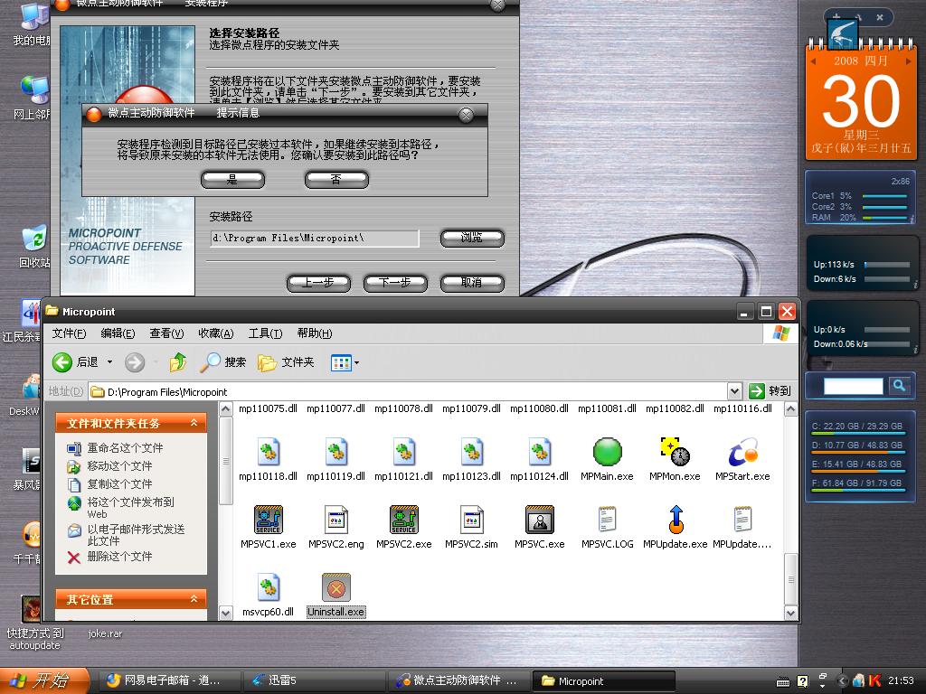This screenshot has width=926, height=694.
Task: Select the MPSVC1.exe service icon
Action: (268, 520)
